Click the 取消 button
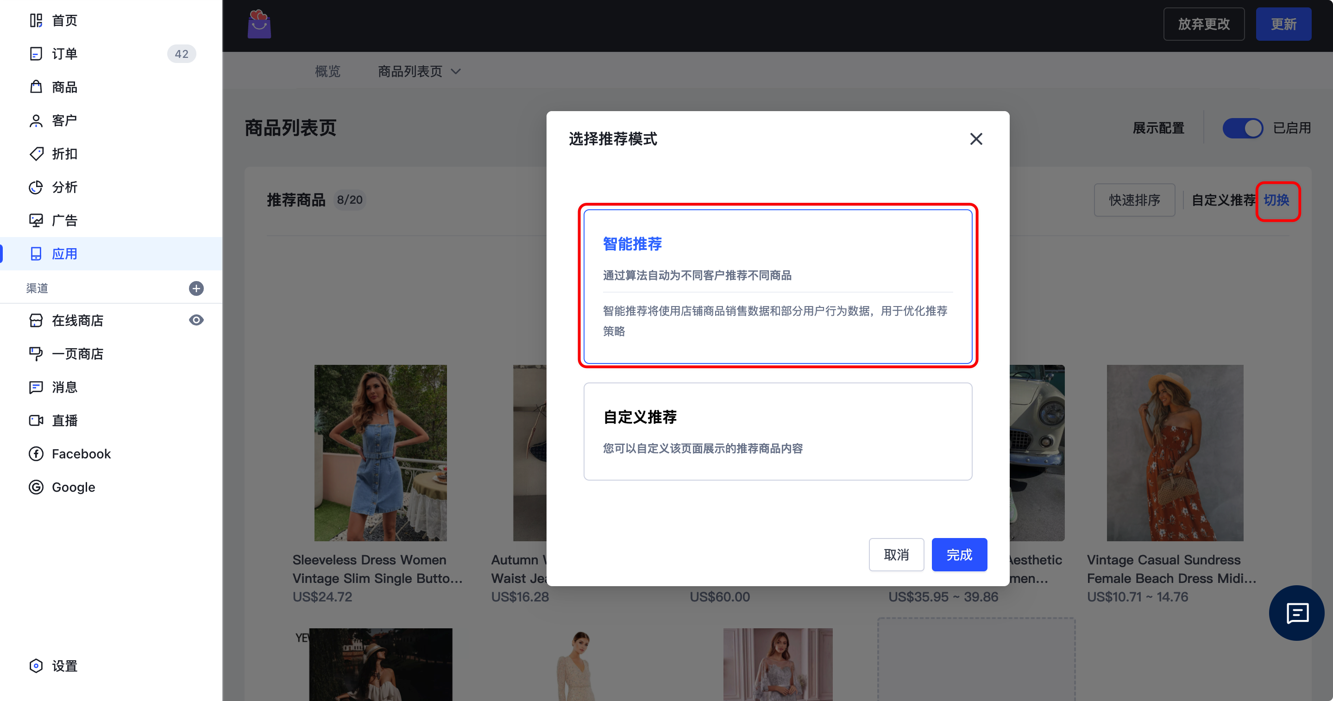This screenshot has width=1333, height=701. click(896, 555)
